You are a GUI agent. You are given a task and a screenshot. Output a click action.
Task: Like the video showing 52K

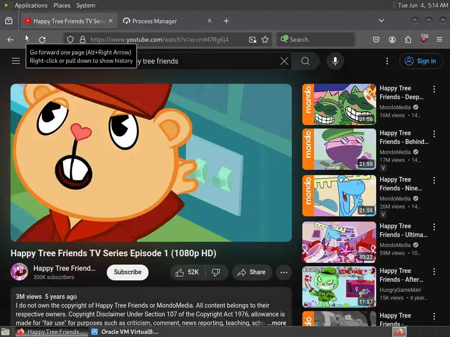tap(188, 272)
